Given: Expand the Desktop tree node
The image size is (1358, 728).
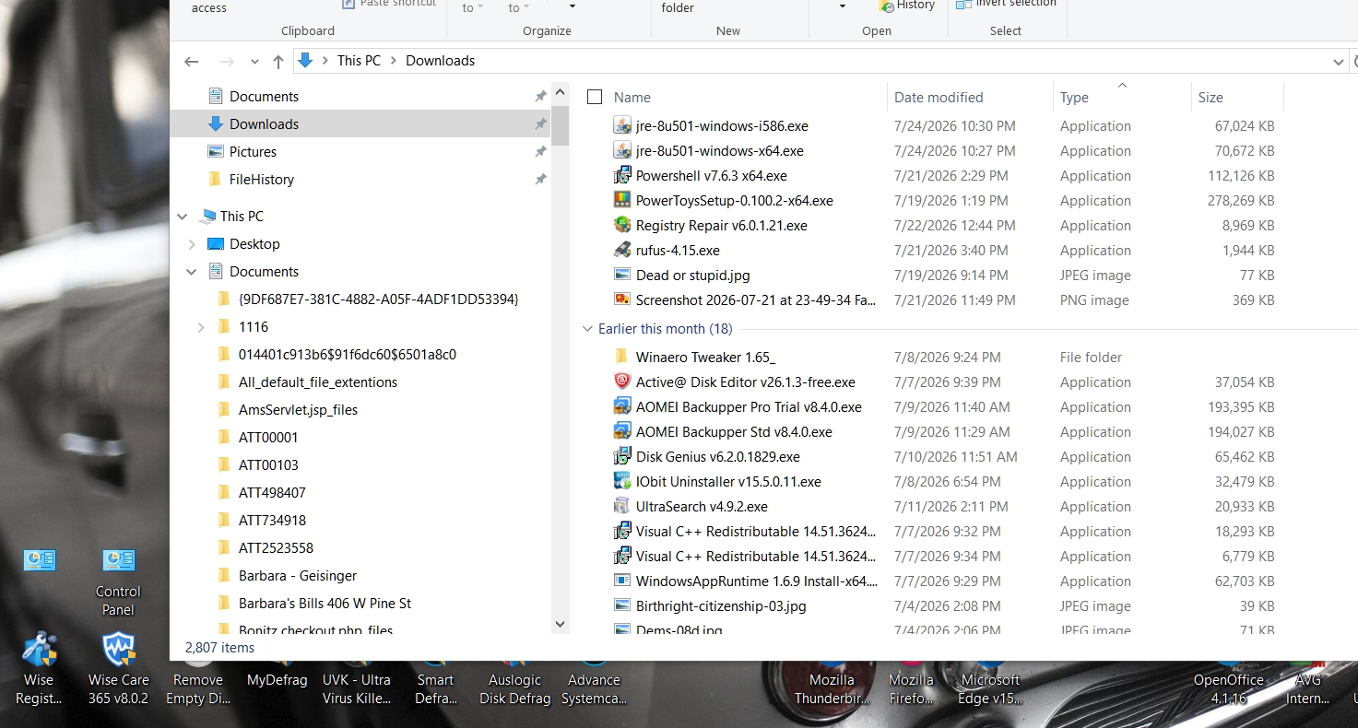Looking at the screenshot, I should click(x=192, y=244).
